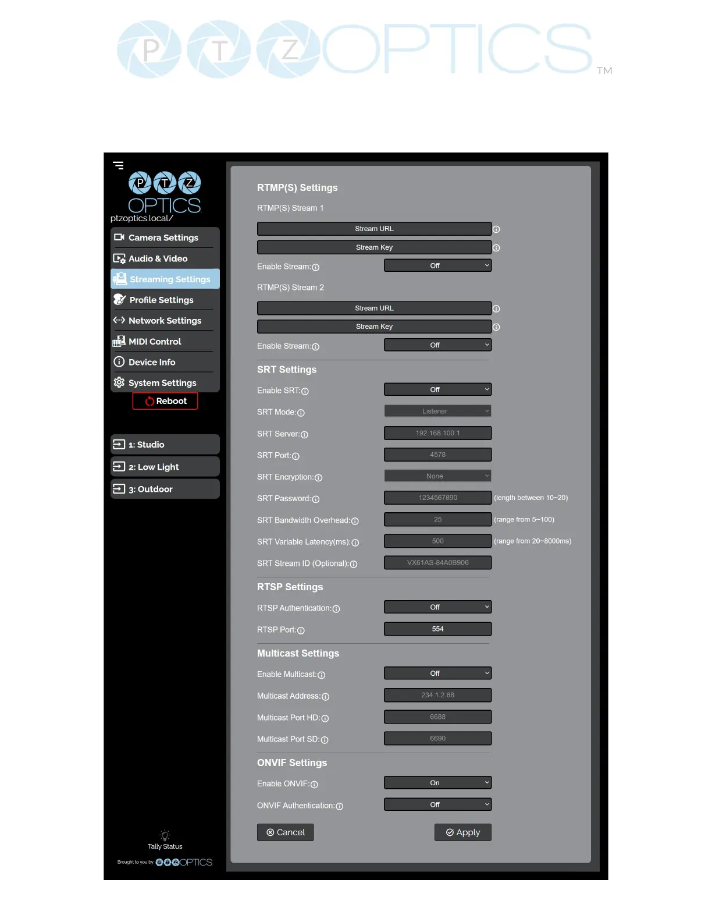Click info icon beside SRT Port
The height and width of the screenshot is (922, 712).
point(296,456)
